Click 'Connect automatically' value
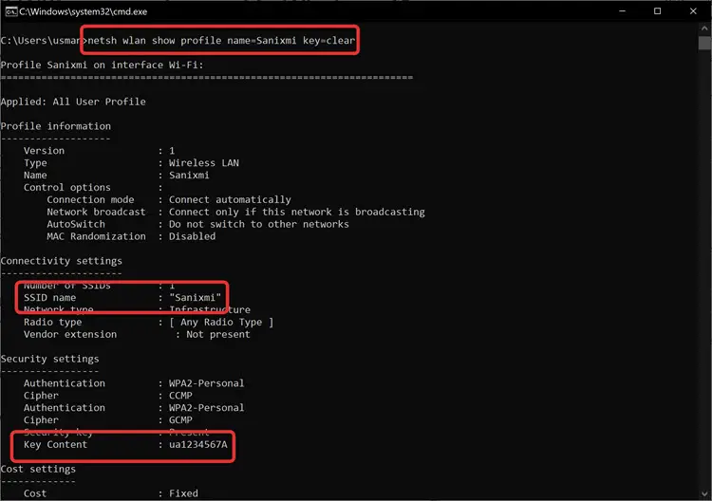712x501 pixels. pyautogui.click(x=230, y=199)
